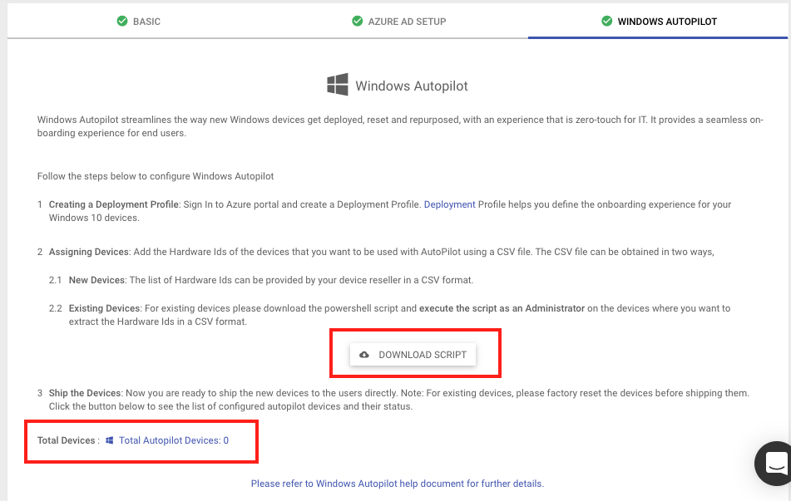
Task: Click the 'Assigning Devices' step text
Action: 89,252
